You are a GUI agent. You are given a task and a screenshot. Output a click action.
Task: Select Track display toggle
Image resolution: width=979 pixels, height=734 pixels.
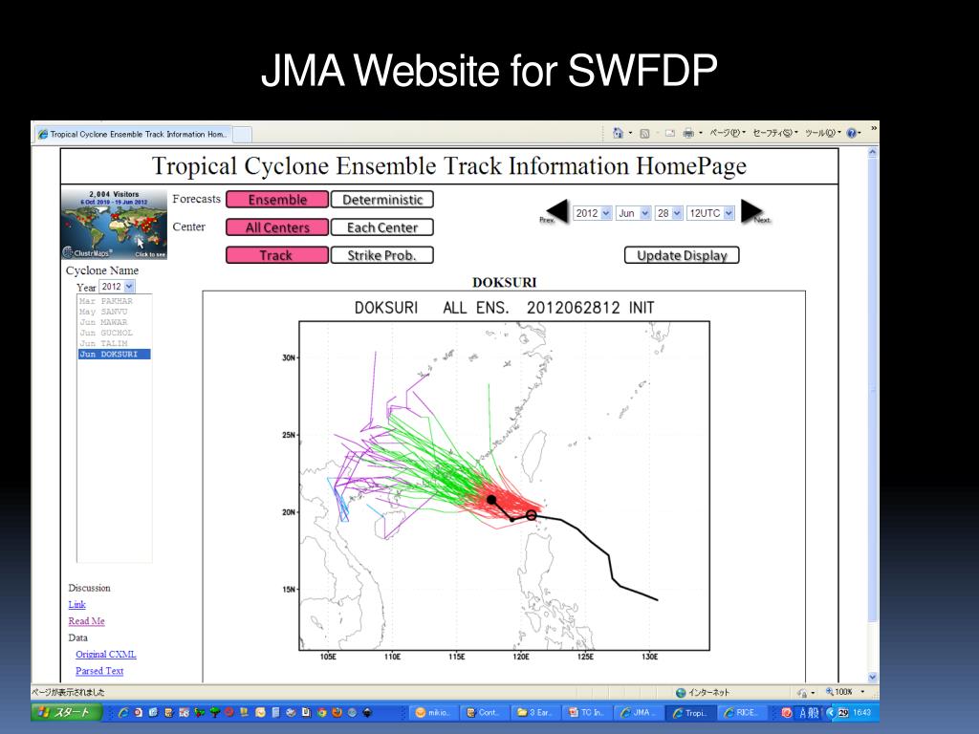(277, 255)
